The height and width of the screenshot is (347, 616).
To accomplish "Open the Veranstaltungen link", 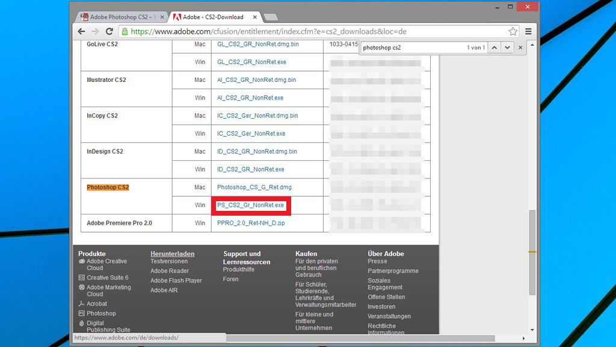I will click(x=389, y=316).
